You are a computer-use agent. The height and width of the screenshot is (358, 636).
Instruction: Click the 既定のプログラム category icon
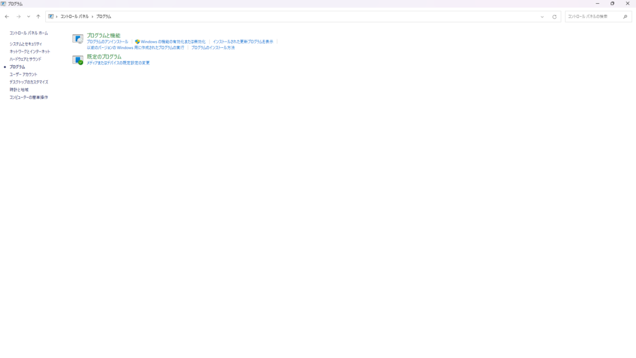(78, 60)
